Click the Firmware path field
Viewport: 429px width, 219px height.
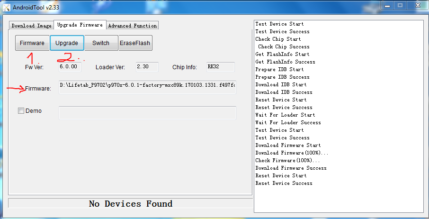pos(147,87)
